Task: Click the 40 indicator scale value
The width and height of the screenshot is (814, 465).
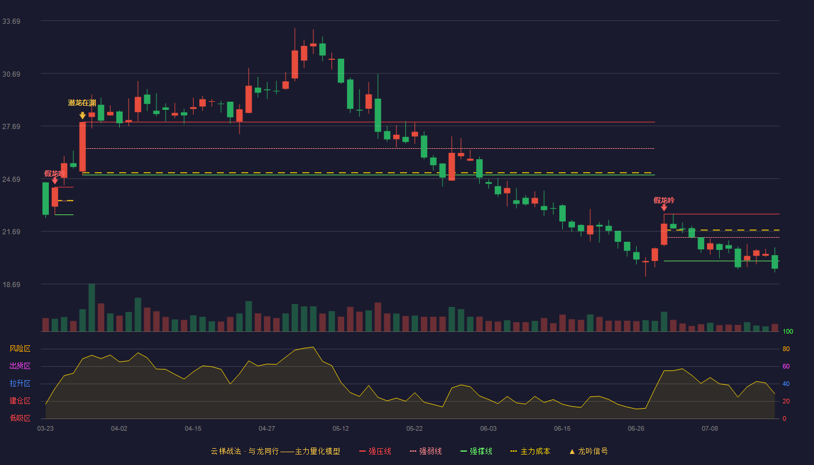Action: pos(786,384)
